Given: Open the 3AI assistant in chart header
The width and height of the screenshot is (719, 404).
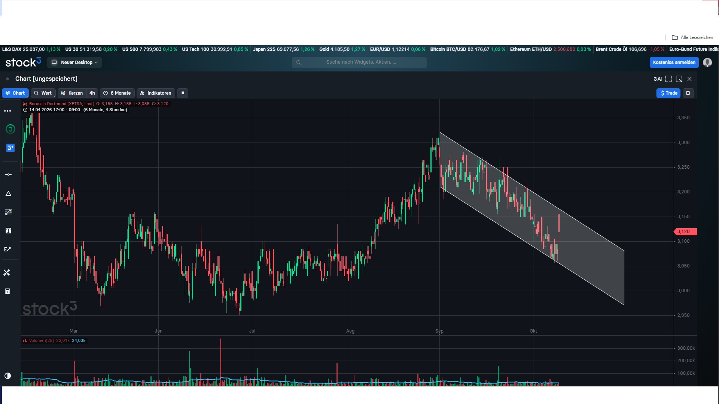Looking at the screenshot, I should pos(658,79).
